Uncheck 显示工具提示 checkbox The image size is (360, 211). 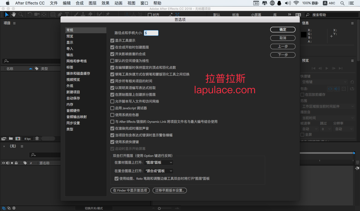pos(112,41)
